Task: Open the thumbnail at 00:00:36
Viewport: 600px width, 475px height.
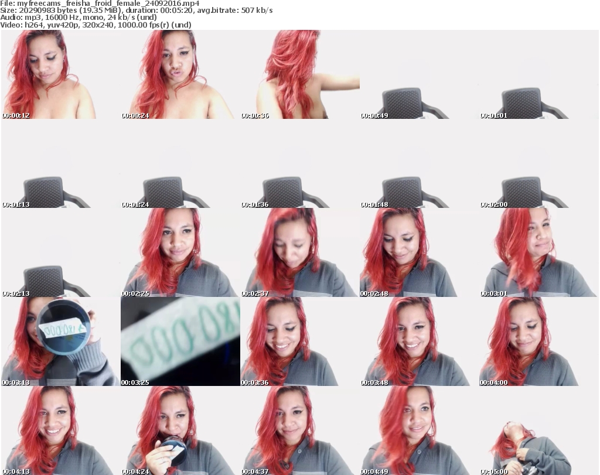Action: [300, 75]
